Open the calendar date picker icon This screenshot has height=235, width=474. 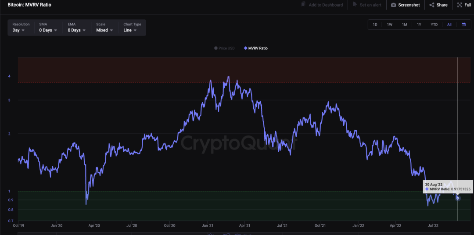[463, 25]
